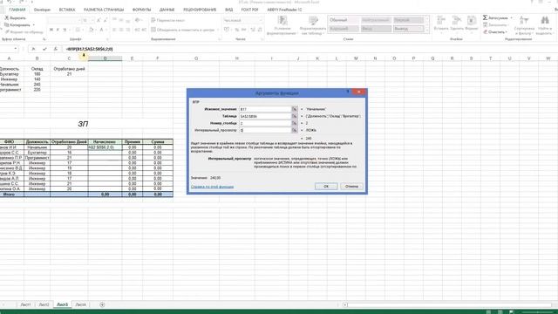Click the Delete cells (Удалить) icon
558x314 pixels.
(457, 21)
